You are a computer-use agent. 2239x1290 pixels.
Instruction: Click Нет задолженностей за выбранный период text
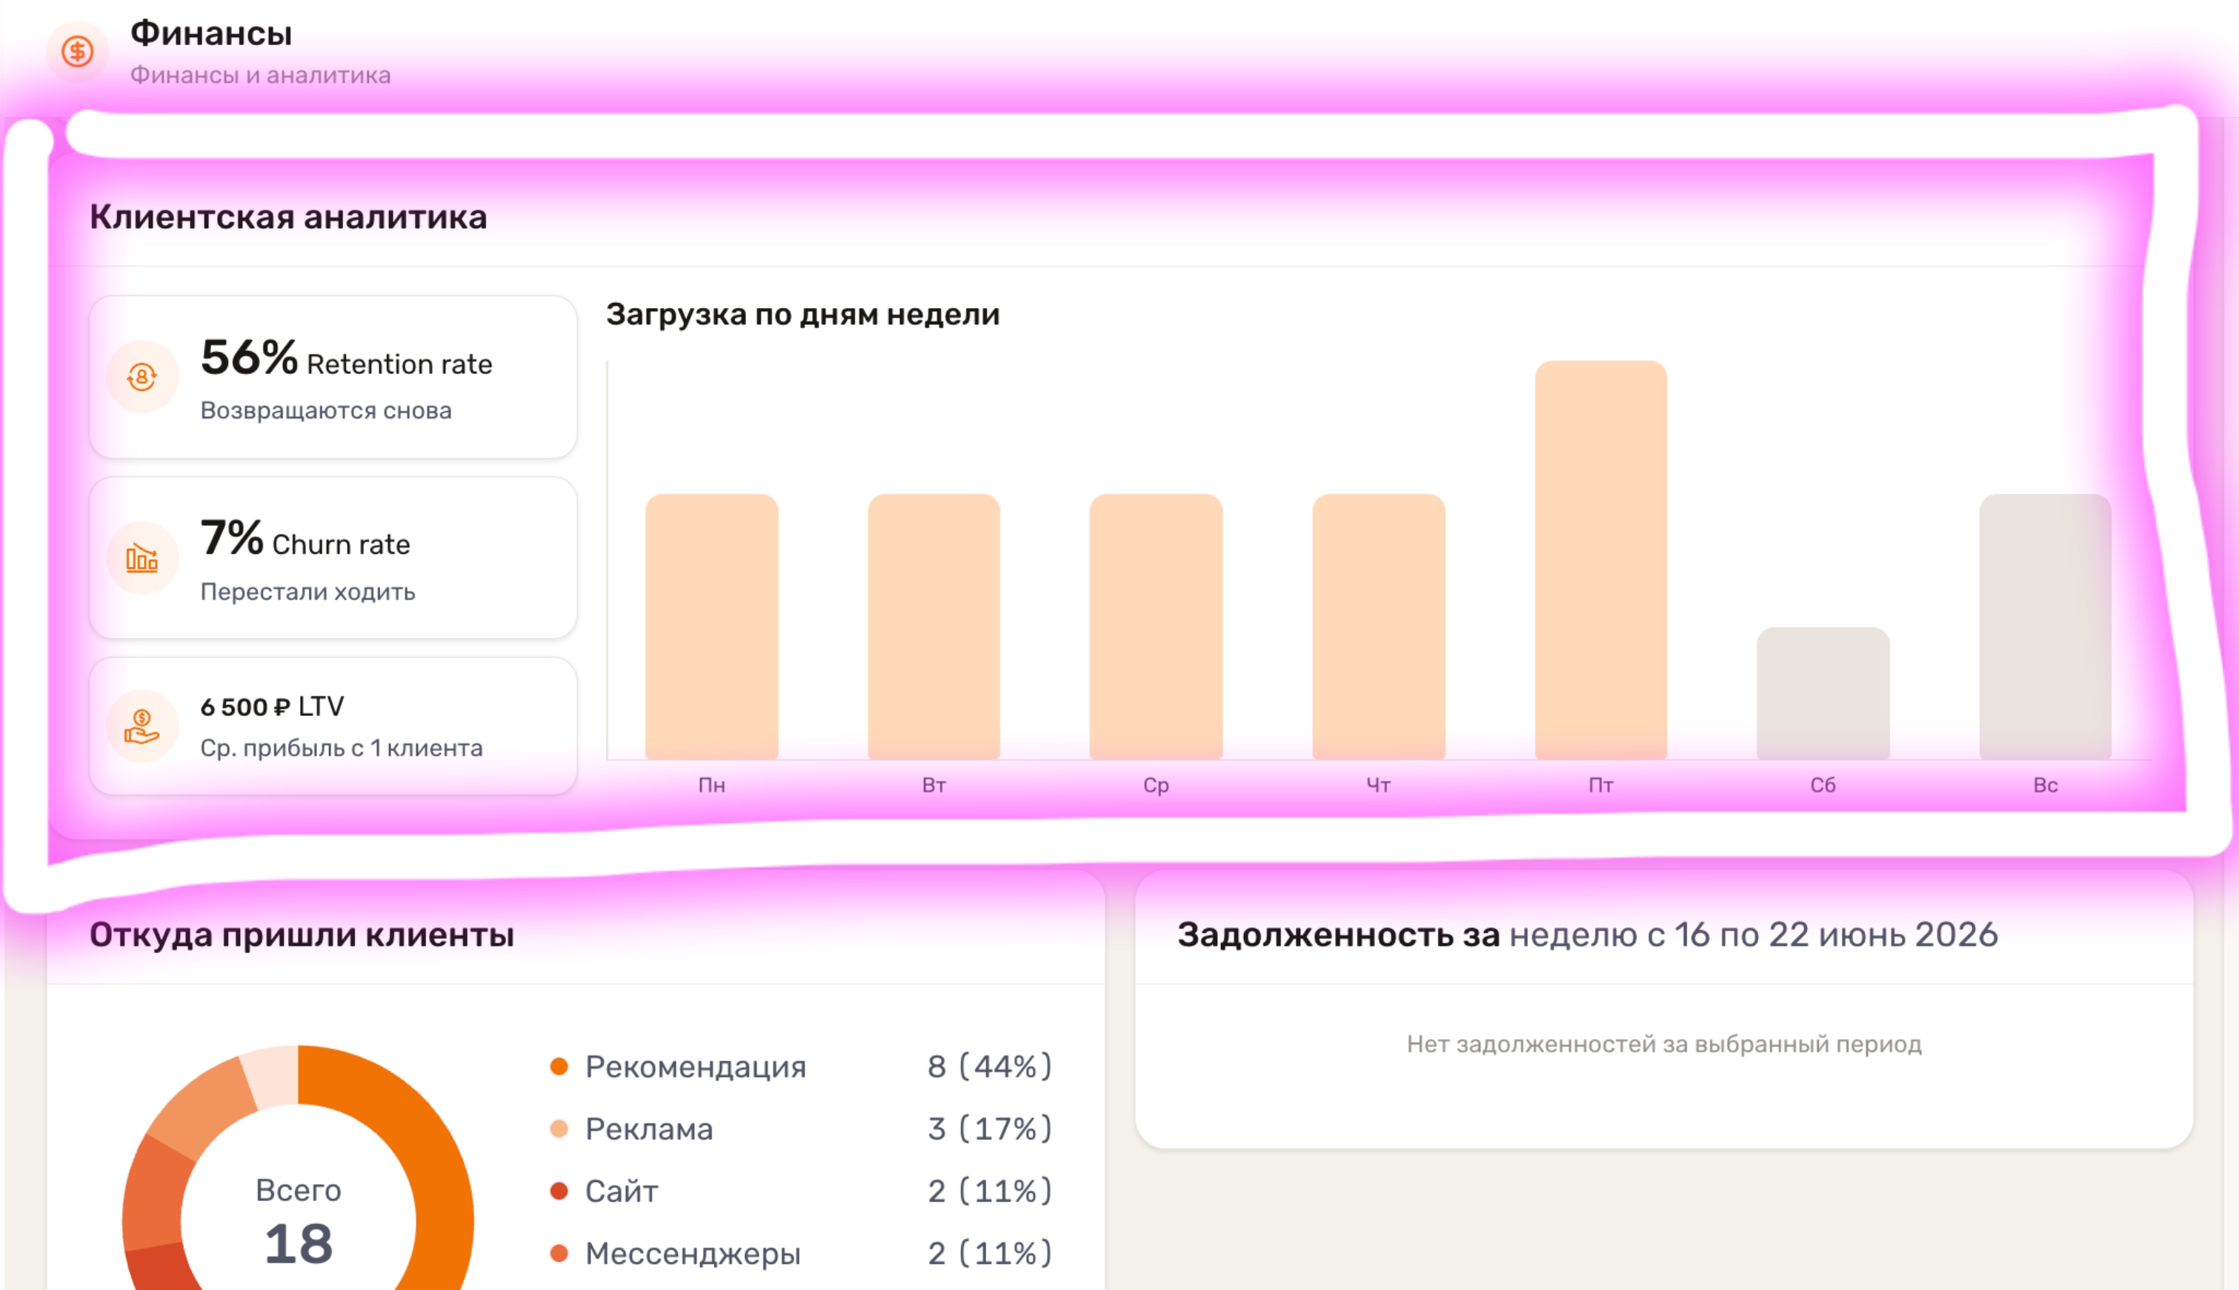[1664, 1043]
